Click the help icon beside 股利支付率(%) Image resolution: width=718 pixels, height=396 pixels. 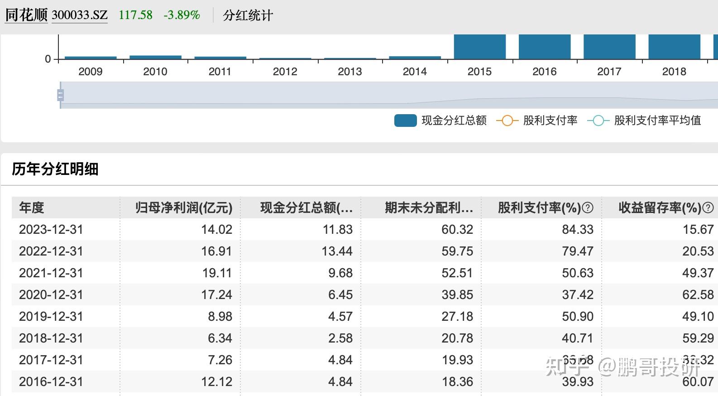click(x=587, y=208)
